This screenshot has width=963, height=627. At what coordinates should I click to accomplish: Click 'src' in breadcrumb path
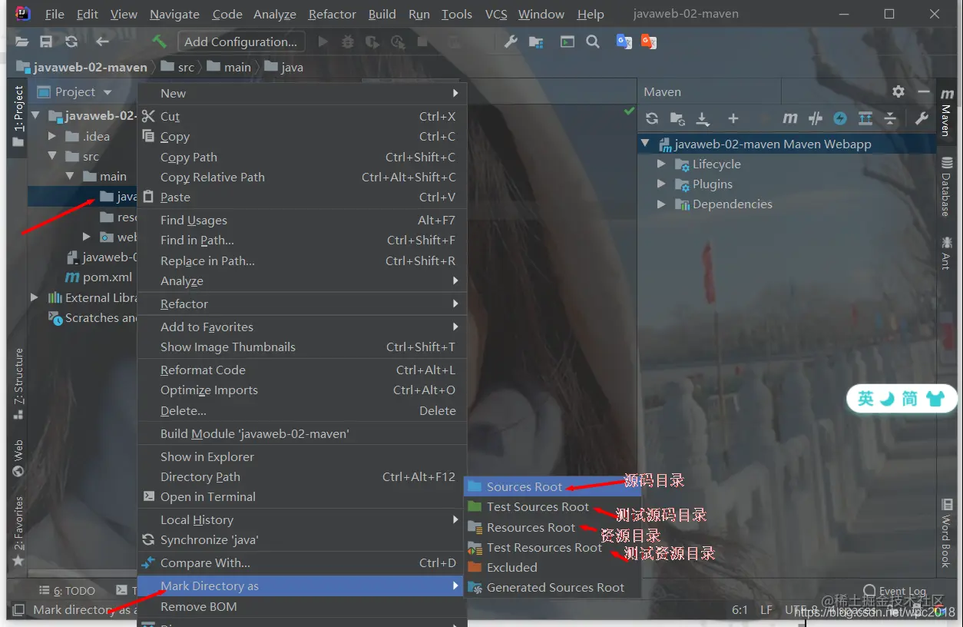[186, 68]
